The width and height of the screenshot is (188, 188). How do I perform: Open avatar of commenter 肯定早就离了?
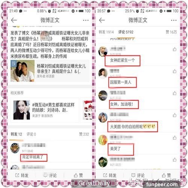(15, 148)
